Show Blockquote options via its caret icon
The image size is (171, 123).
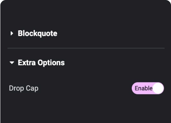12,33
